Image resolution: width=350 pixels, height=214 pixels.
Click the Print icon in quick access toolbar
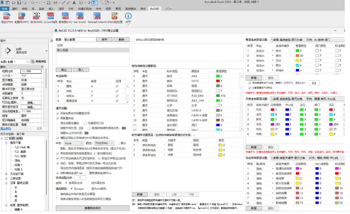click(x=49, y=3)
